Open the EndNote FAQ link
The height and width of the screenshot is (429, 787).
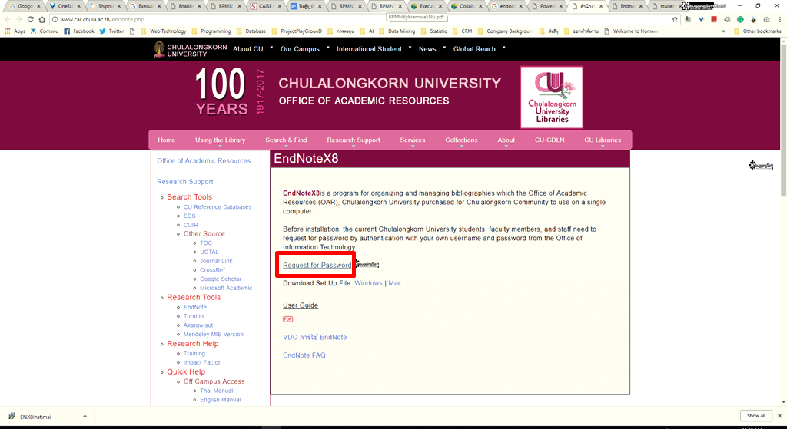point(304,355)
